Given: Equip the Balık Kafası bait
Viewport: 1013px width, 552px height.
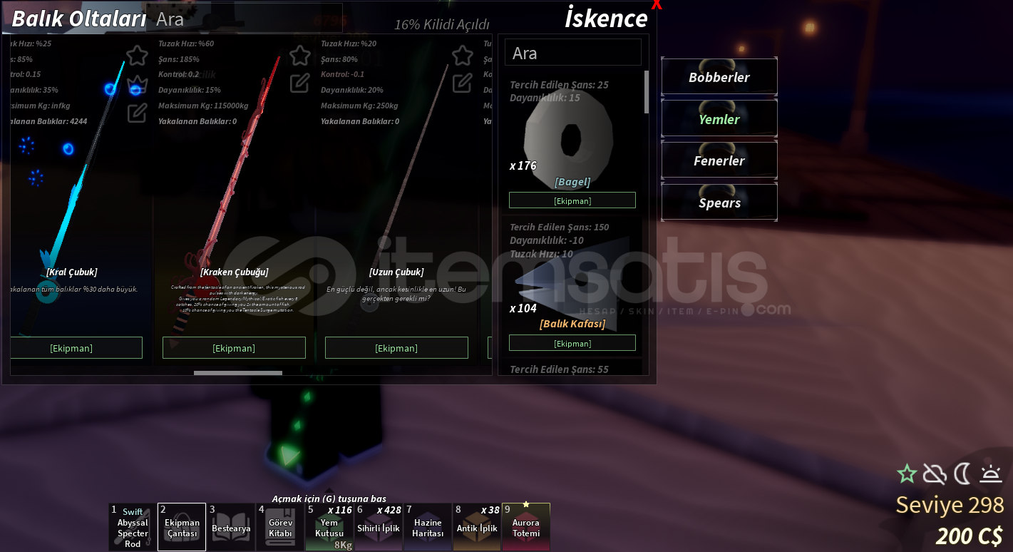Looking at the screenshot, I should pyautogui.click(x=572, y=343).
